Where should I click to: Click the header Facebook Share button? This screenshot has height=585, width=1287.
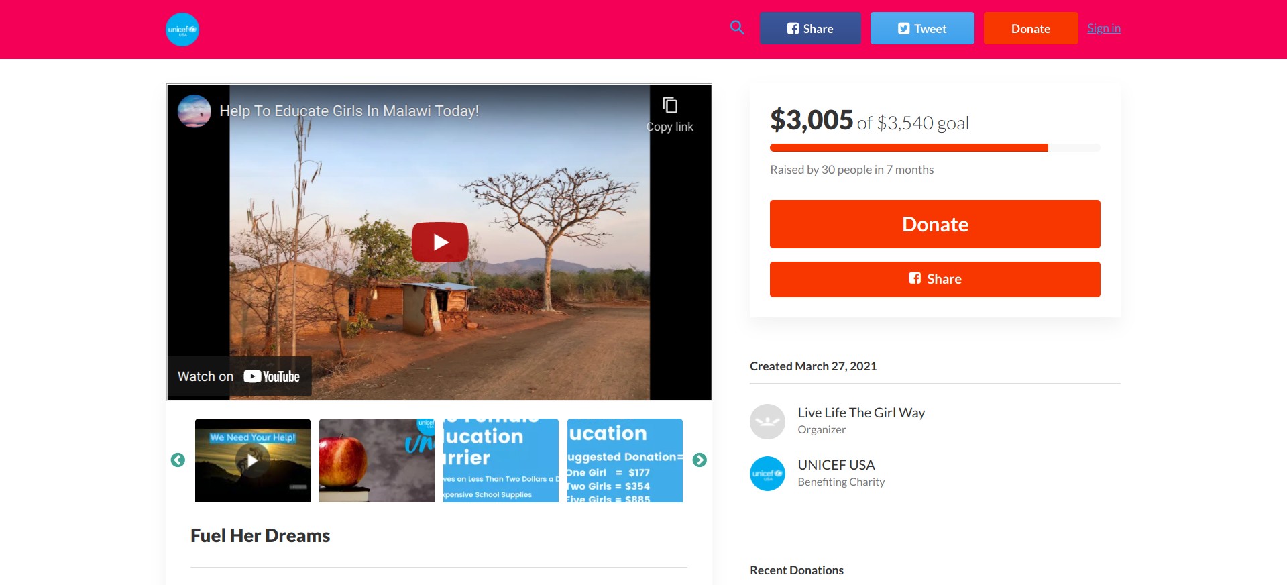(809, 29)
